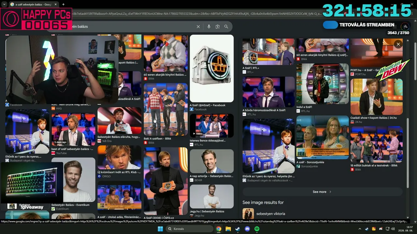Open the 'A bűvös háromszázadiknál A Széf!' side panel image
417x234 pixels.
coord(268,92)
